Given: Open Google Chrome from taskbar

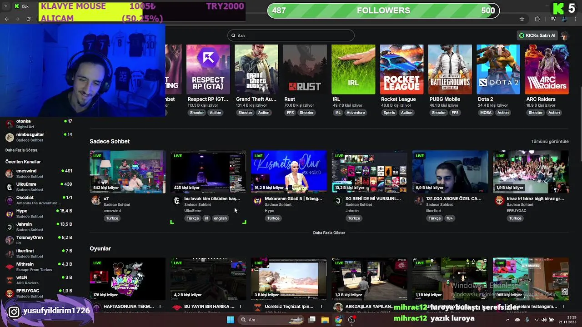Looking at the screenshot, I should click(x=338, y=320).
